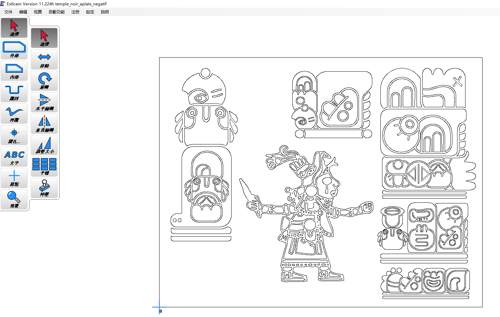500x317 pixels.
Task: Click the vertical flip (垂直翻轉) tool
Action: (44, 124)
